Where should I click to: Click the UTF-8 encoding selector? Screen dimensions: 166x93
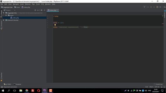[157, 87]
